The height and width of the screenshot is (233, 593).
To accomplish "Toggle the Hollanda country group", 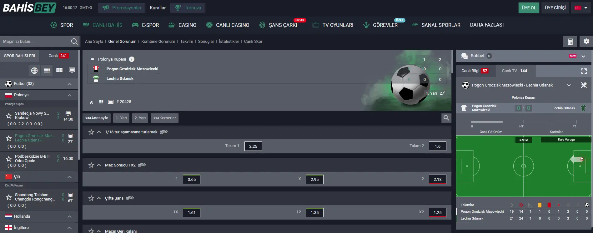I will tap(69, 216).
